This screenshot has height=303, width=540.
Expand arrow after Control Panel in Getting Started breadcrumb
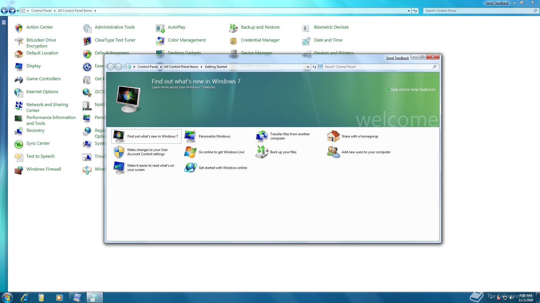(x=161, y=67)
